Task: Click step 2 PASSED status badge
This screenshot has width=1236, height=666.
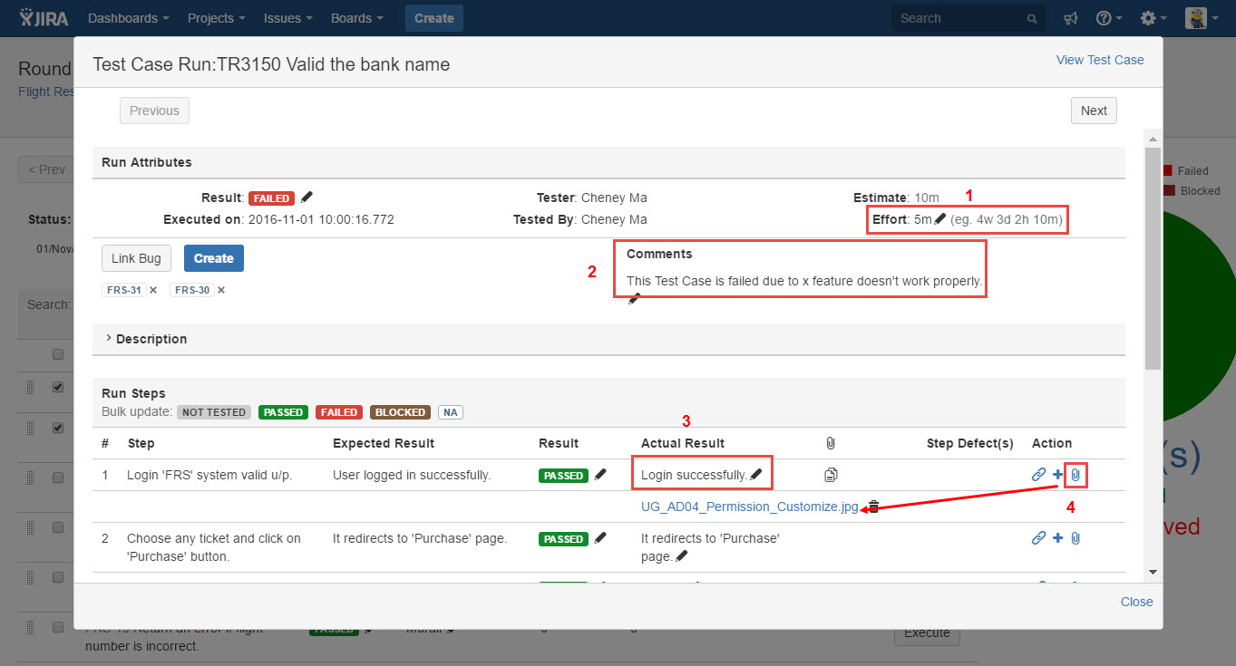Action: (563, 538)
